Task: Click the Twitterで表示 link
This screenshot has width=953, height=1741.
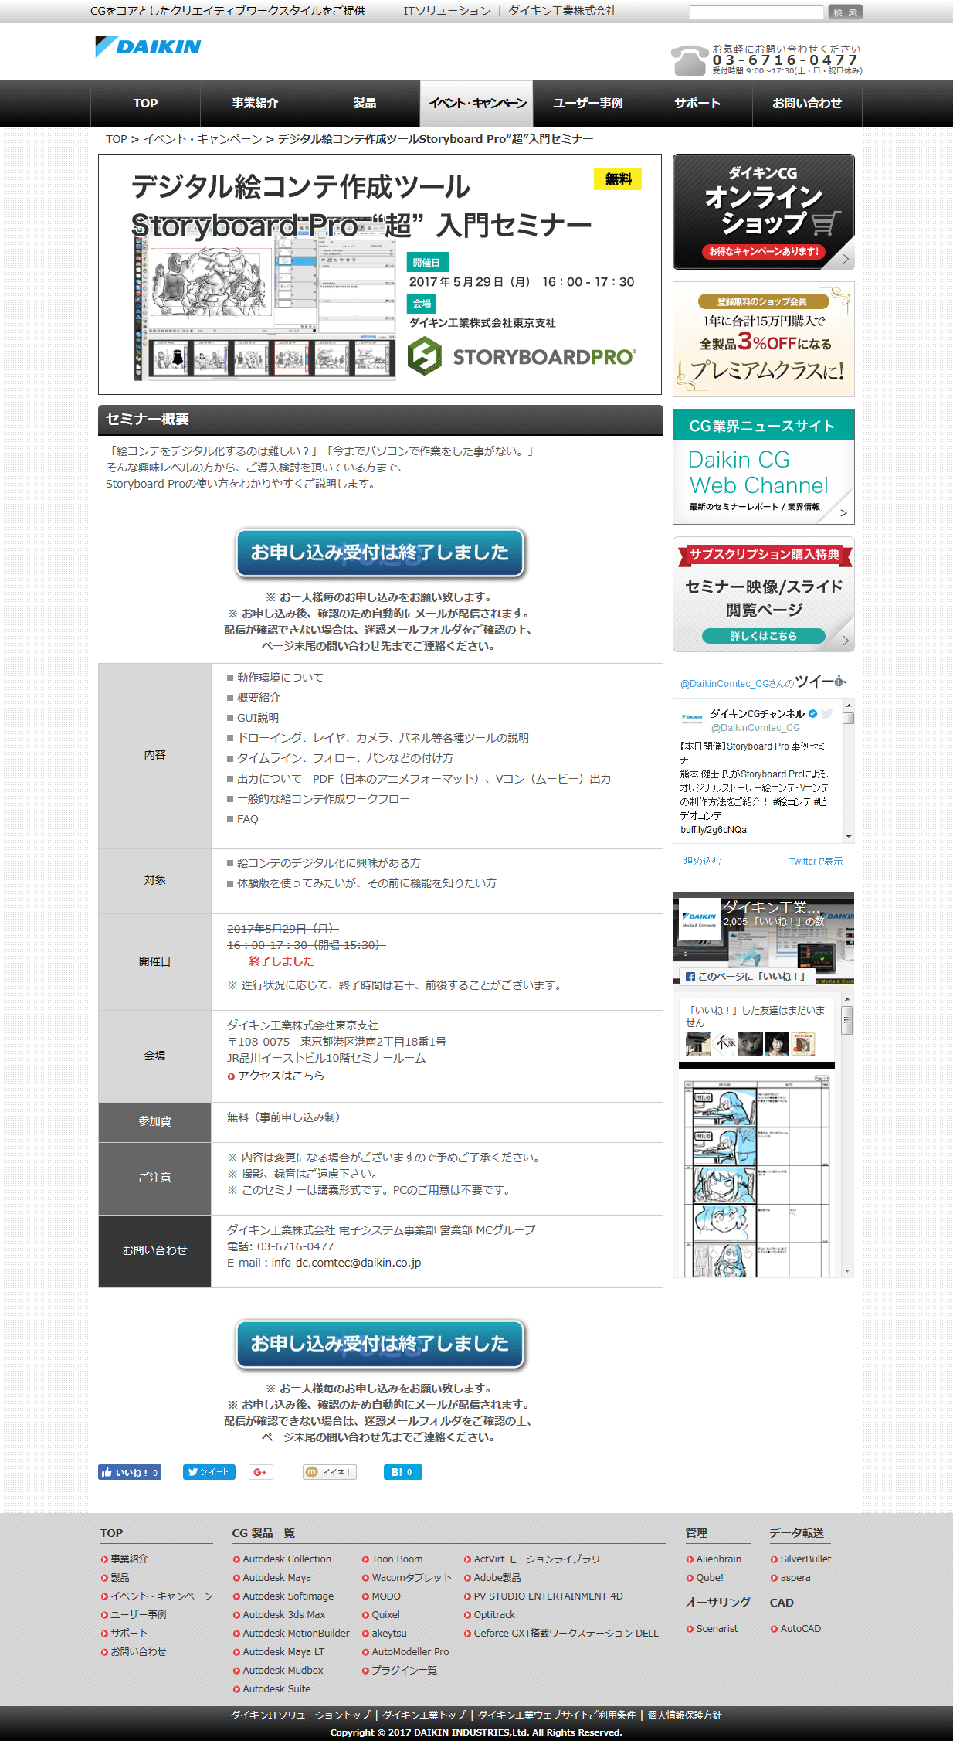Action: coord(816,861)
